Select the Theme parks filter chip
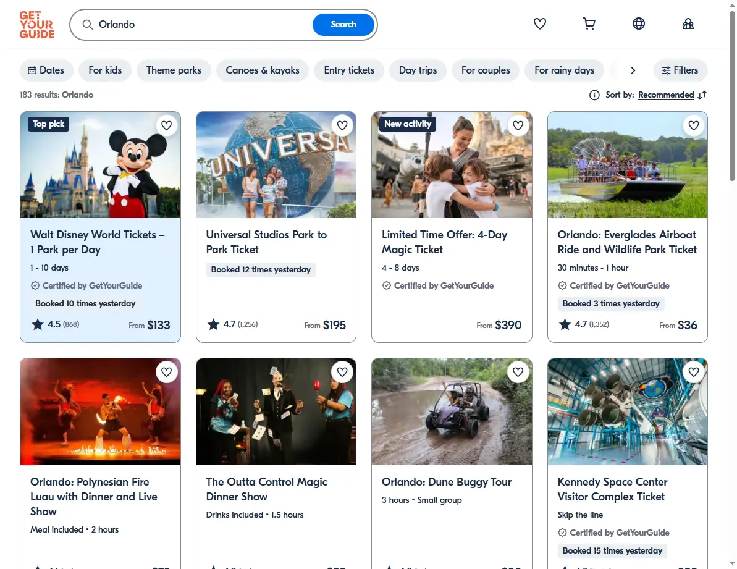 coord(174,70)
